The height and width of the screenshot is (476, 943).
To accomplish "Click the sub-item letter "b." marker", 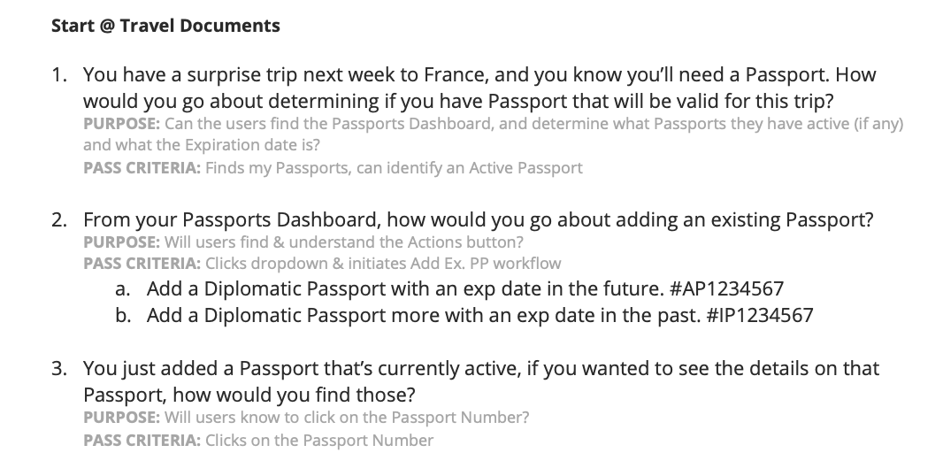I will pos(123,315).
